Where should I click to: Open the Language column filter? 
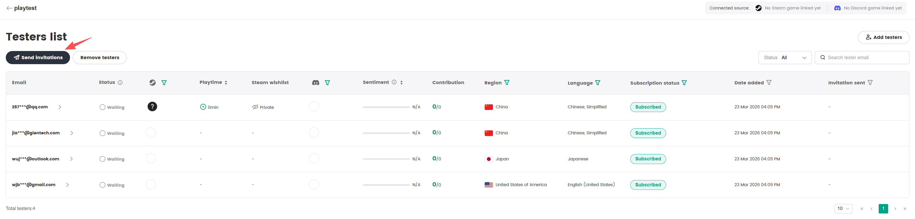pos(598,83)
